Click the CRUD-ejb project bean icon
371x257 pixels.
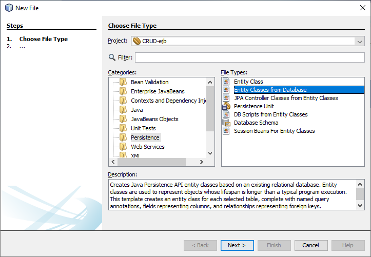click(x=136, y=41)
